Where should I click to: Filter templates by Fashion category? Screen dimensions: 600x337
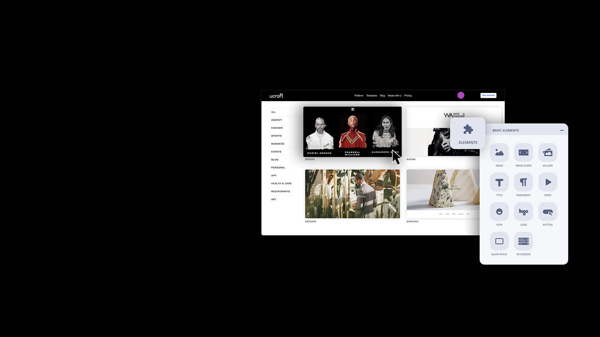pos(277,128)
